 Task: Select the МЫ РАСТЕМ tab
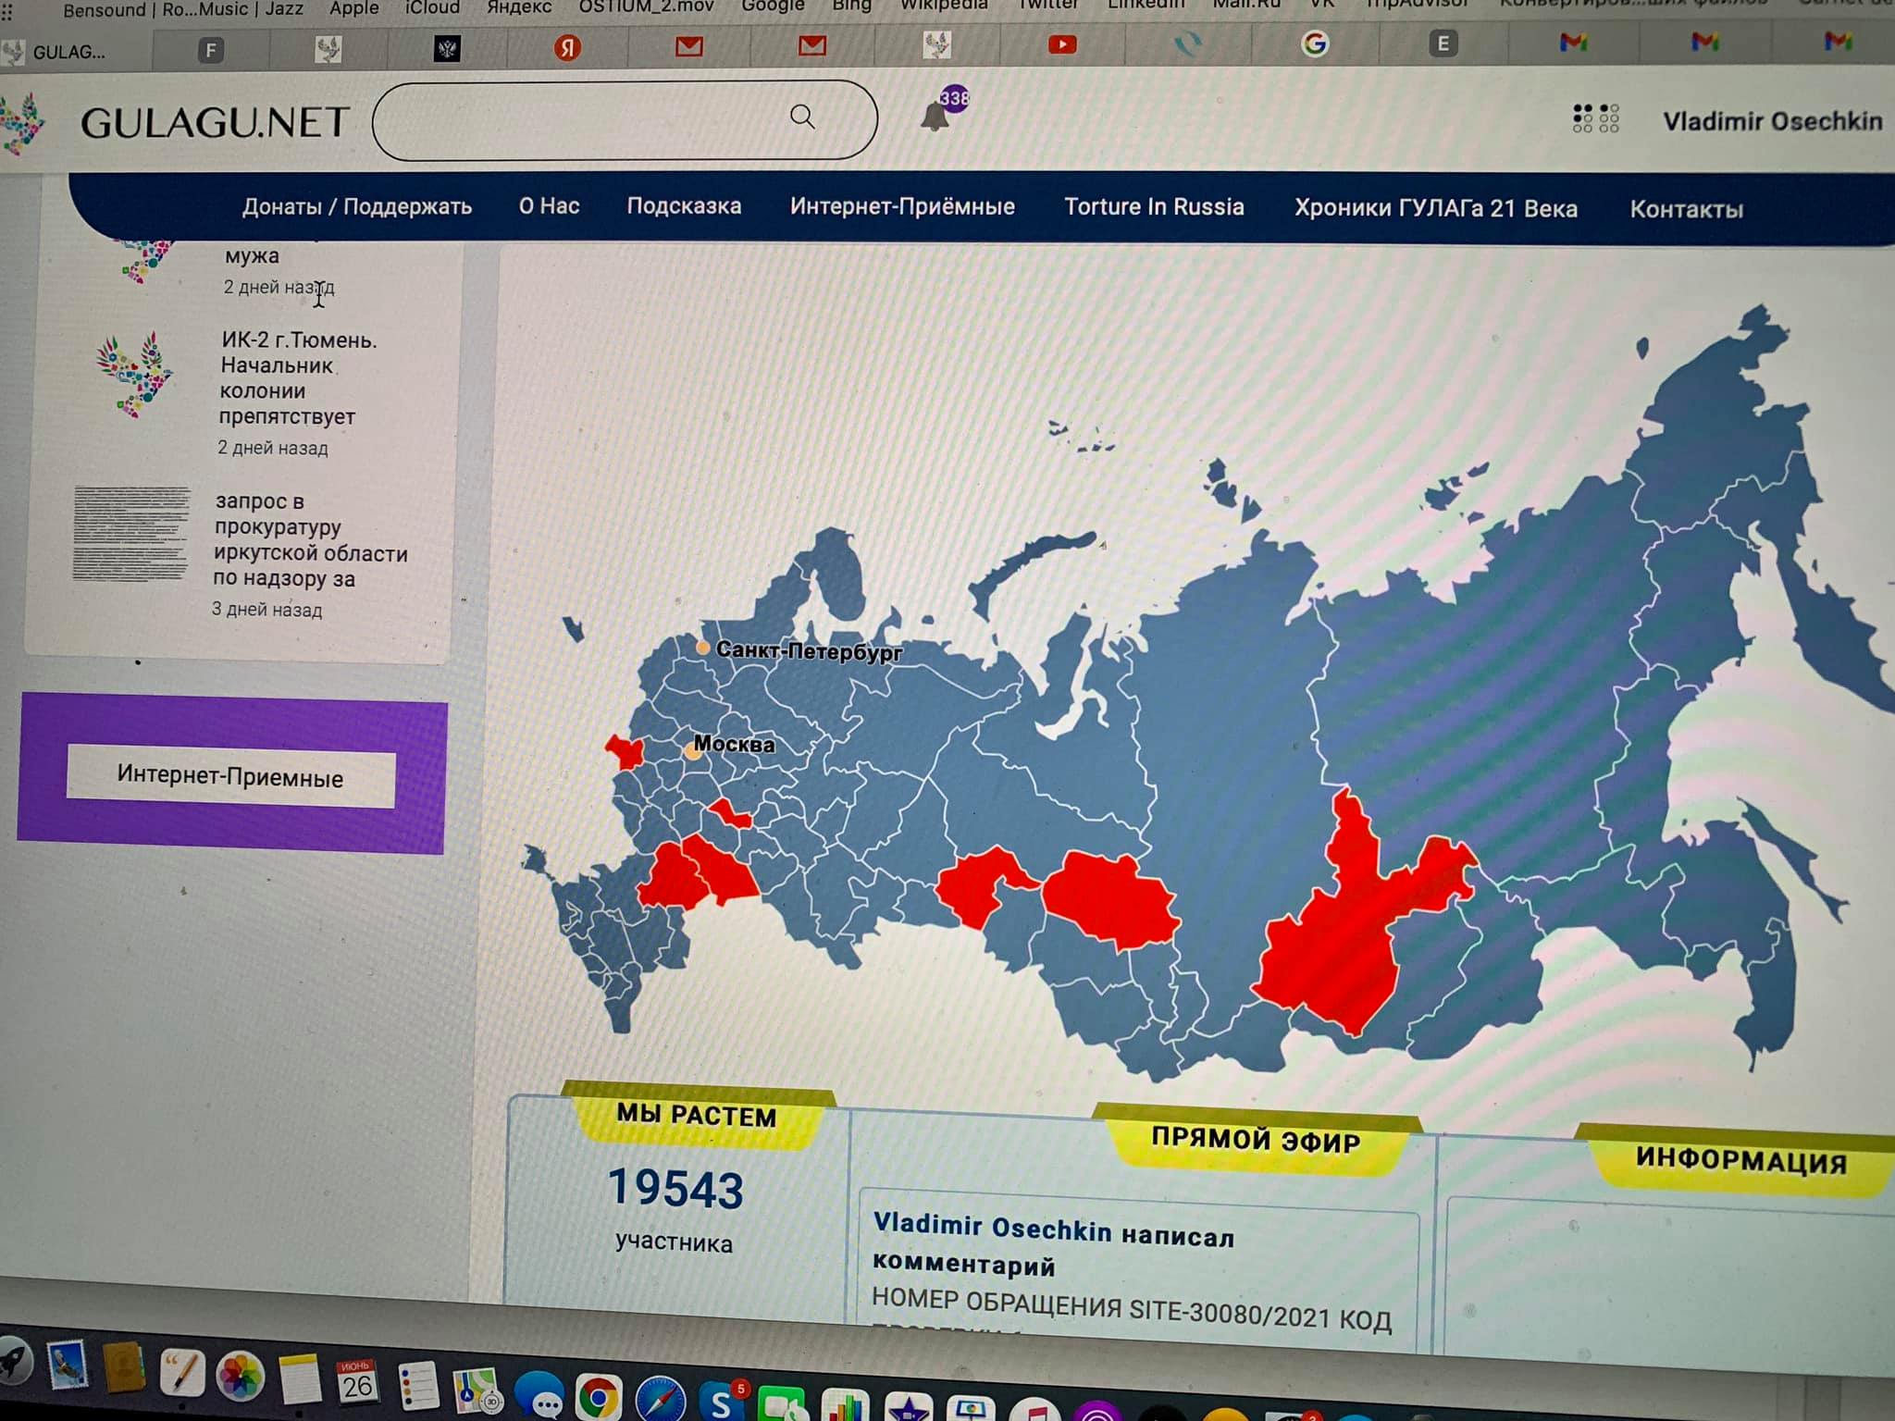(697, 1115)
